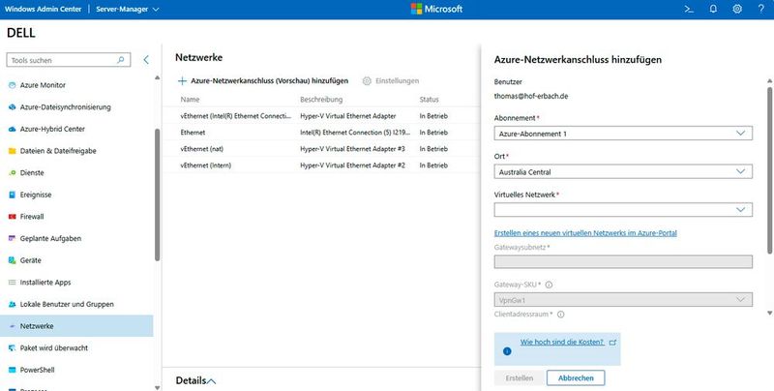Open link Erstellen eines neuen virtuellen Netzwerks

point(585,233)
